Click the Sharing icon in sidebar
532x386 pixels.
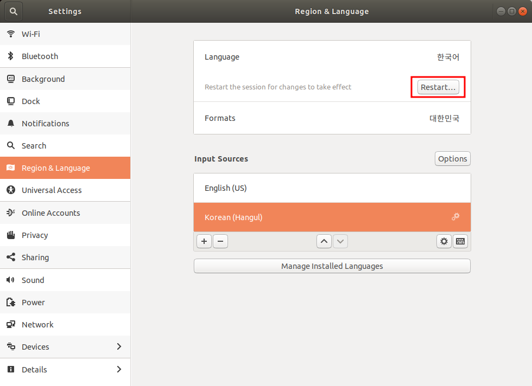(x=11, y=257)
